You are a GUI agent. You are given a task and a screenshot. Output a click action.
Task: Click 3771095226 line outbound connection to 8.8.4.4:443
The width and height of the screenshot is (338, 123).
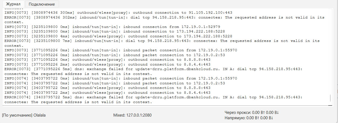[x=107, y=64]
